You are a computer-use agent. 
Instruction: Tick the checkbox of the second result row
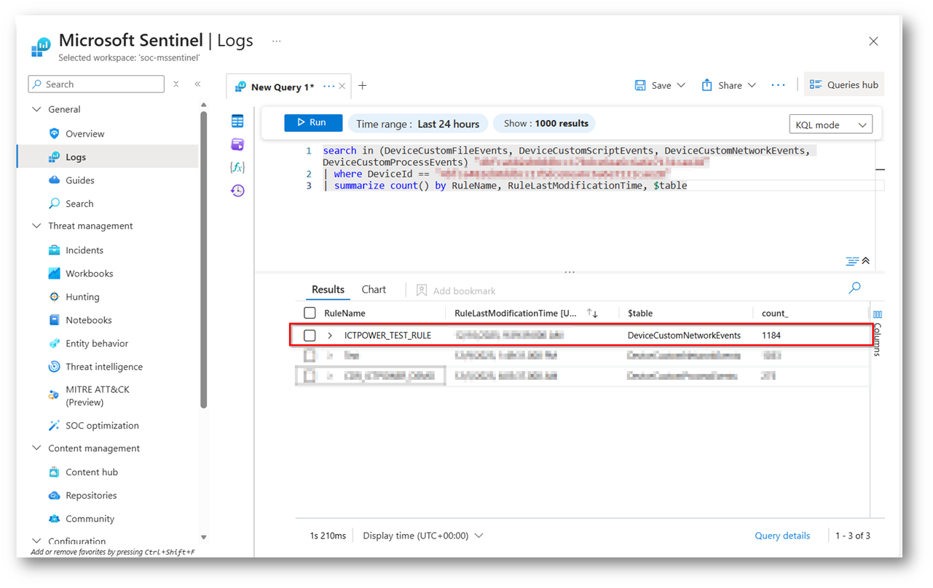(310, 356)
